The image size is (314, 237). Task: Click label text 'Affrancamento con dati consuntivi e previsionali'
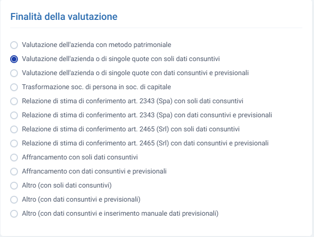pyautogui.click(x=94, y=171)
